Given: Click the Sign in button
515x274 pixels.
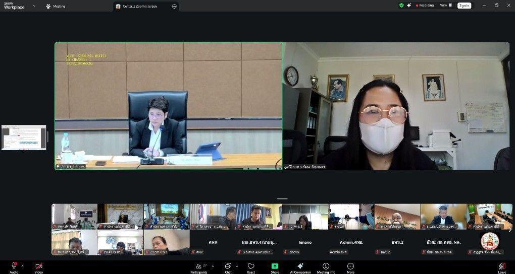Looking at the screenshot, I should point(464,6).
